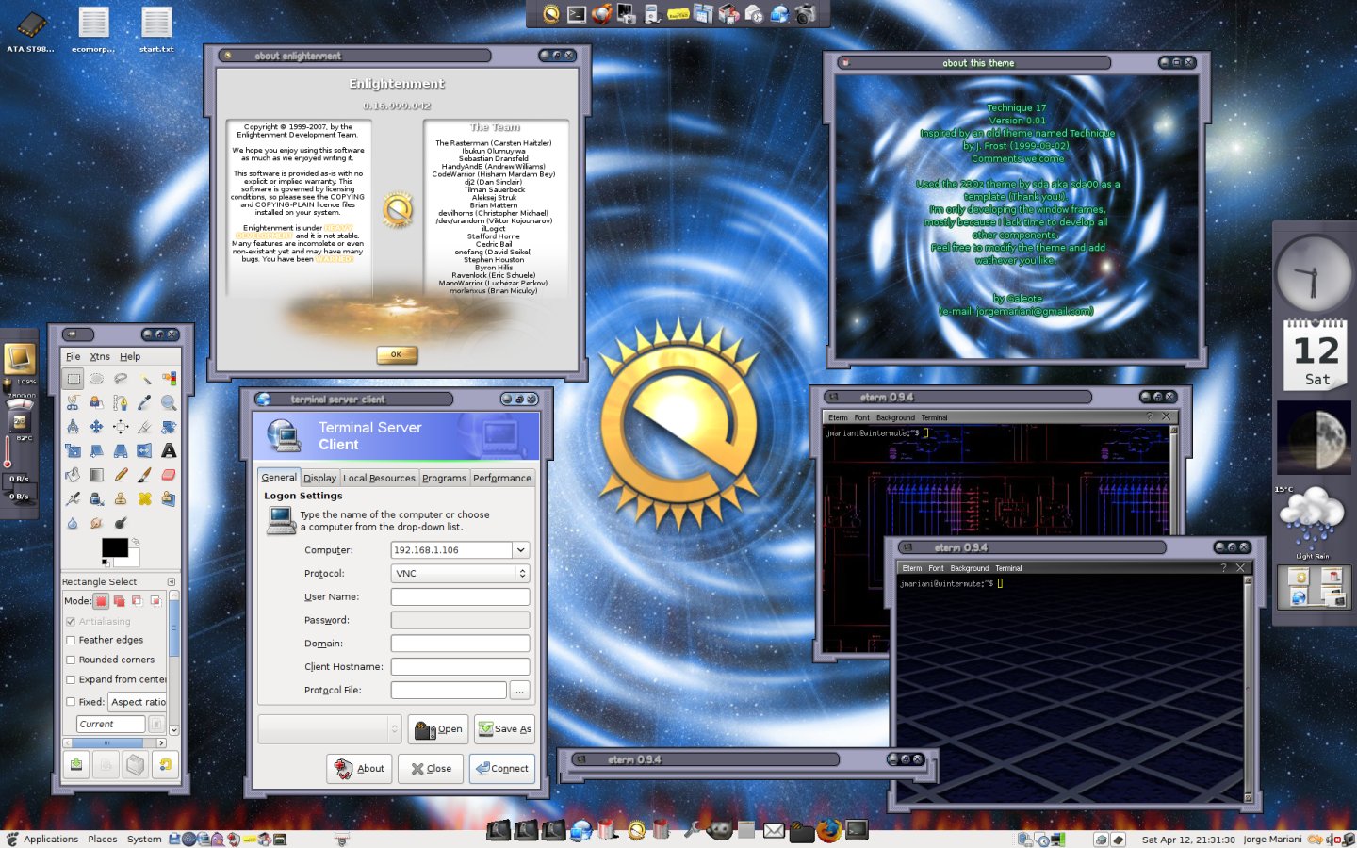Image resolution: width=1357 pixels, height=848 pixels.
Task: Select the Blur/Sharpen water drop tool
Action: coord(73,523)
